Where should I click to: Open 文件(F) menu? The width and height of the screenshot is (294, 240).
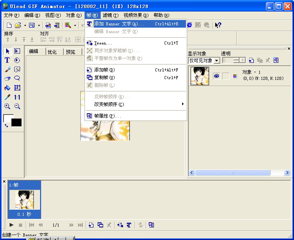coord(12,15)
